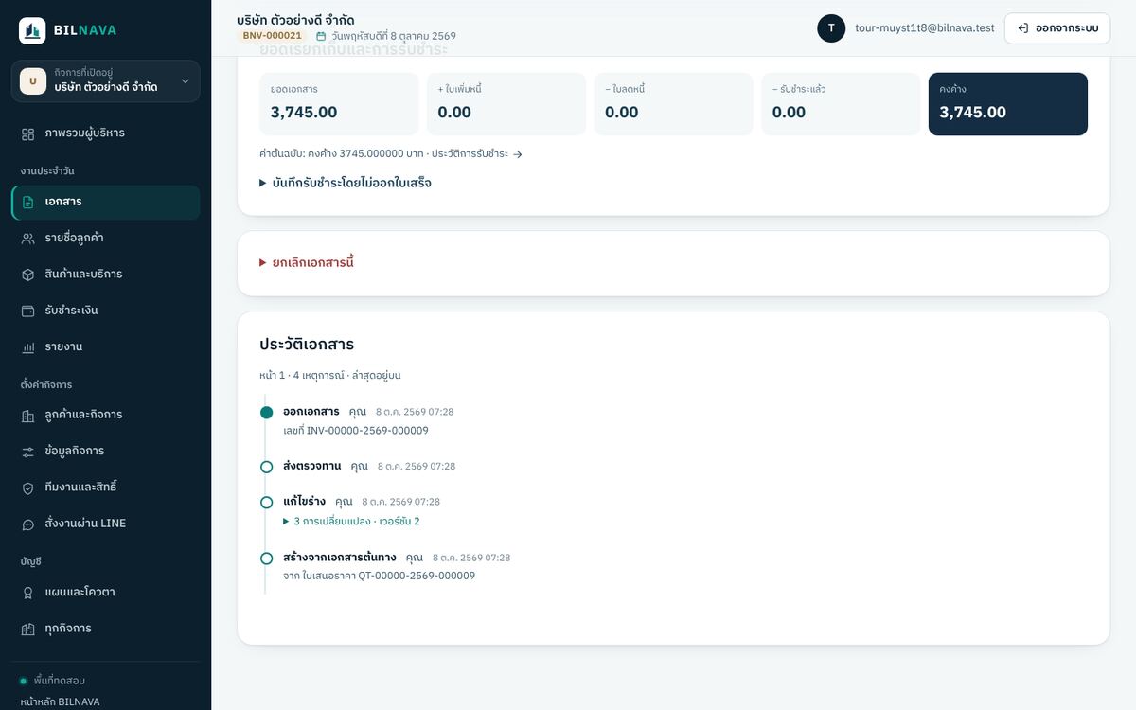The width and height of the screenshot is (1136, 710).
Task: Click the date วันพฤหัสบดีที่ 8 ตุลาคม 2569
Action: click(x=394, y=36)
